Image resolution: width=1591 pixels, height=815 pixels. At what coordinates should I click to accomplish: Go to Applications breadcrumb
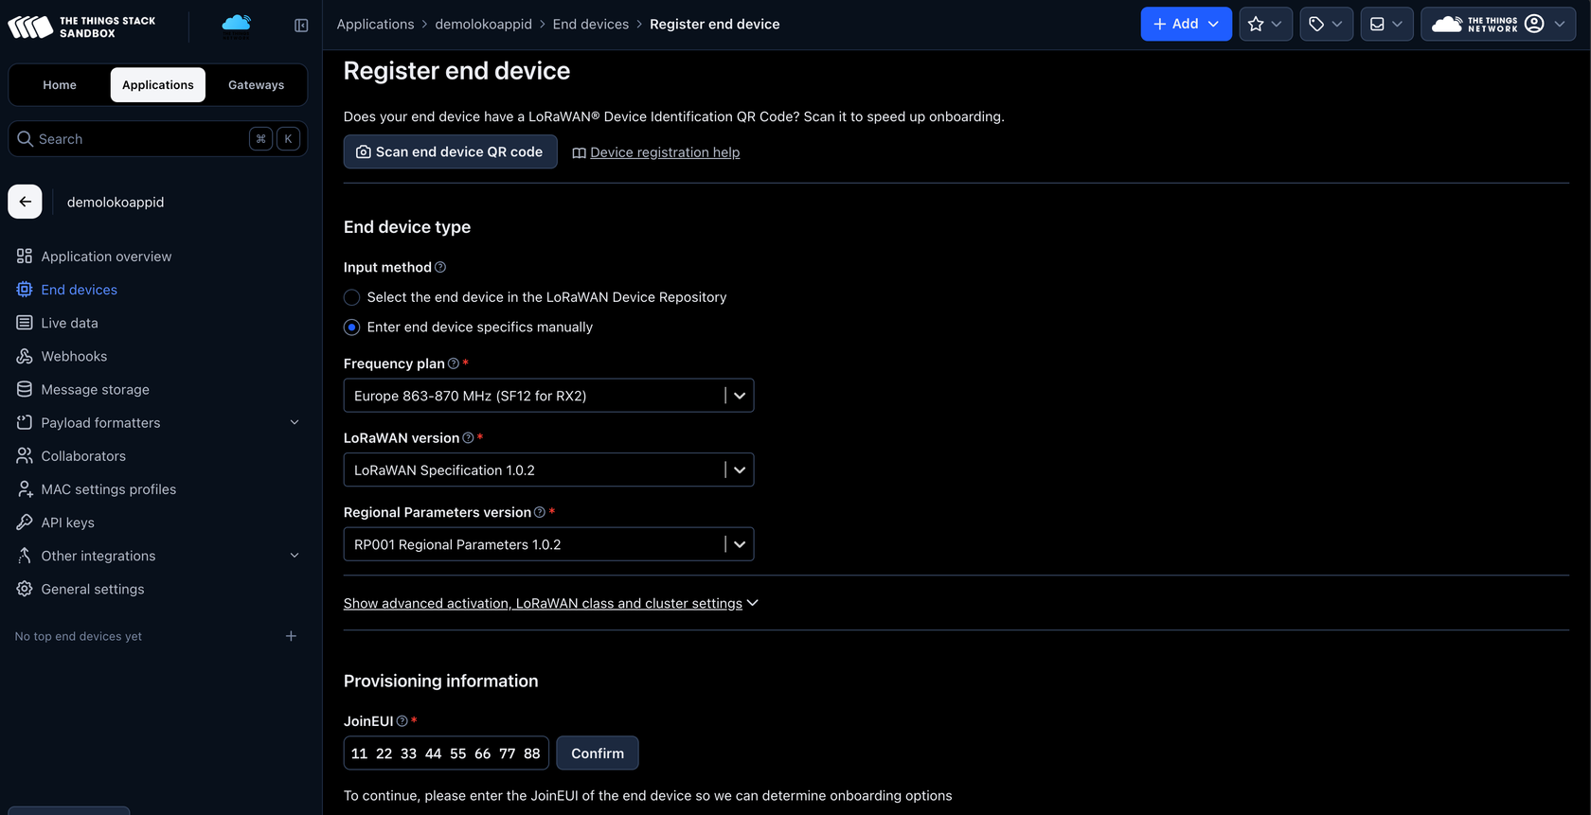(375, 24)
